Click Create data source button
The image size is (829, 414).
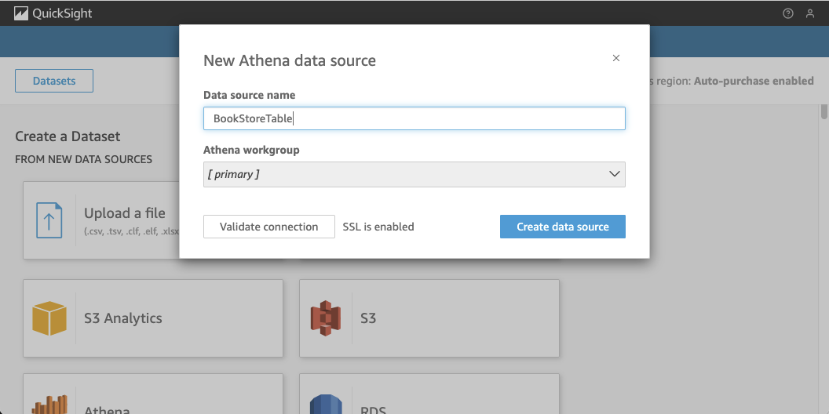[x=563, y=227]
